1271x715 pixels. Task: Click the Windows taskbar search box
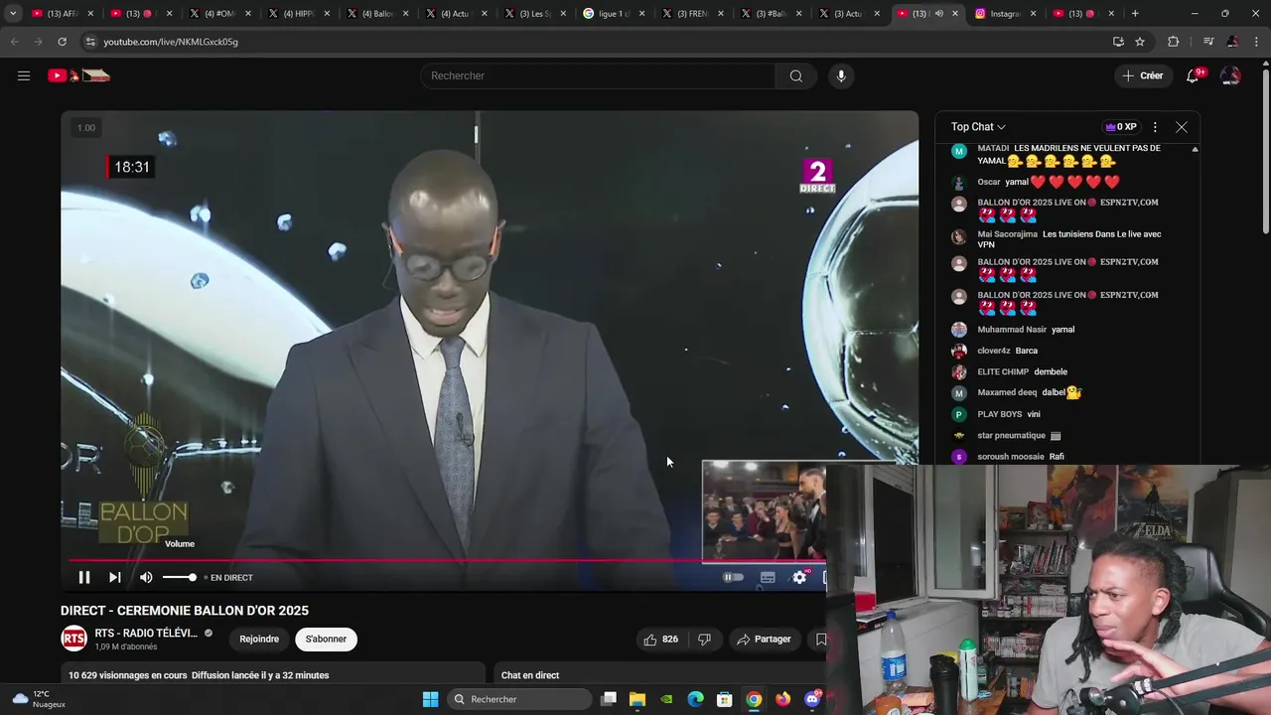(518, 699)
